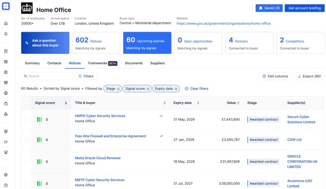The image size is (326, 189).
Task: Switch to the Contacts tab
Action: (54, 63)
